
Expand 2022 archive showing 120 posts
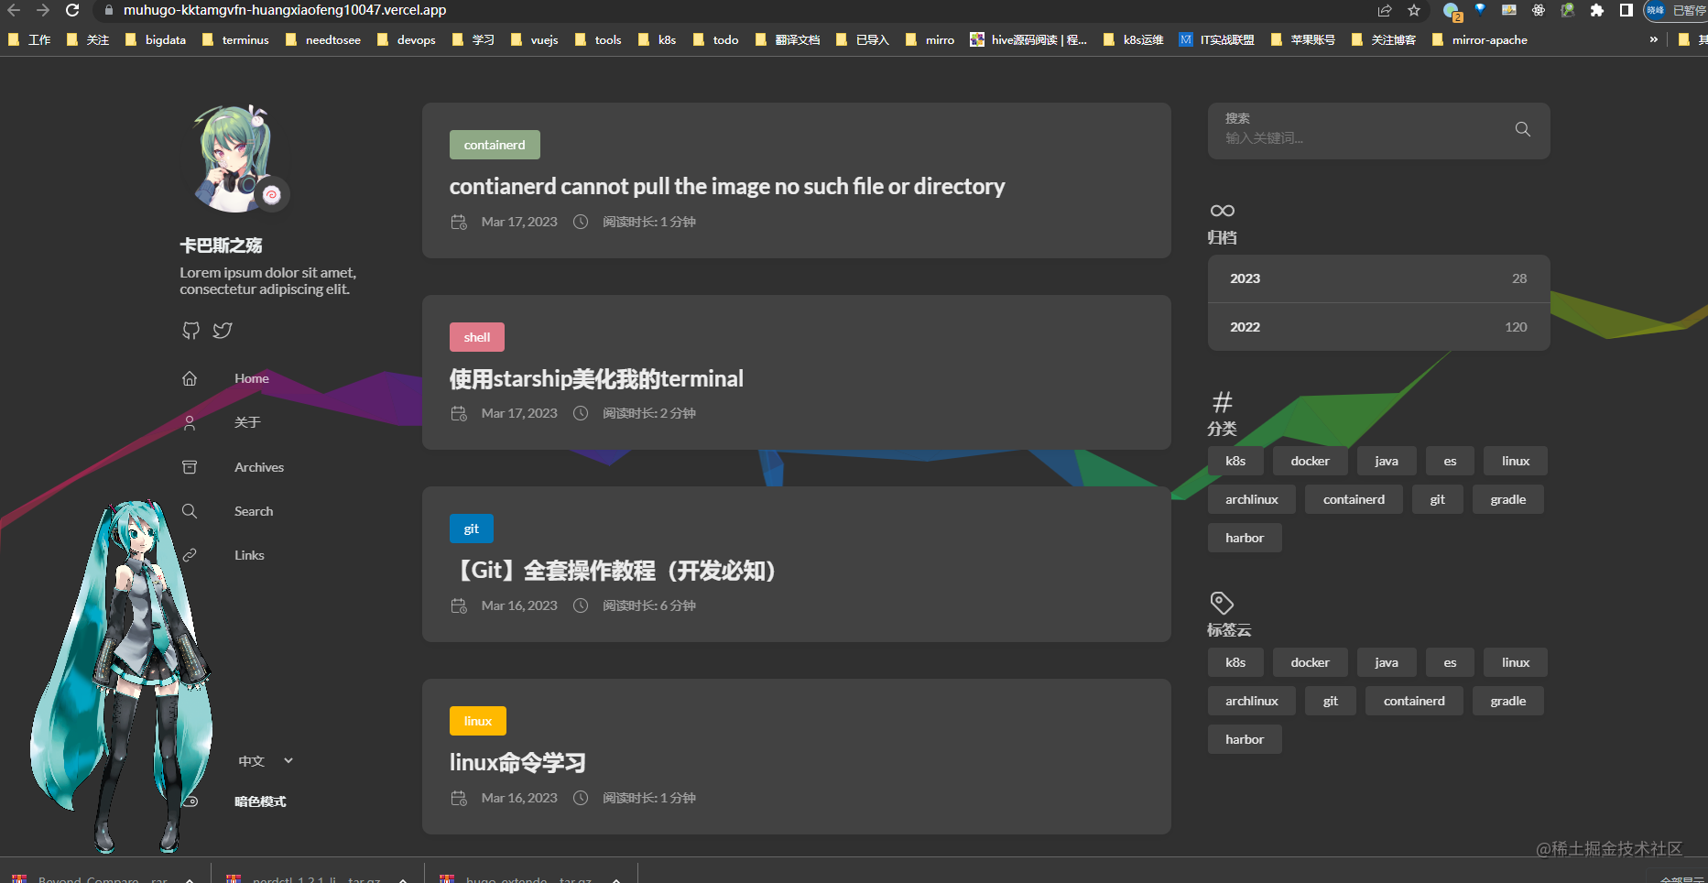tap(1377, 326)
